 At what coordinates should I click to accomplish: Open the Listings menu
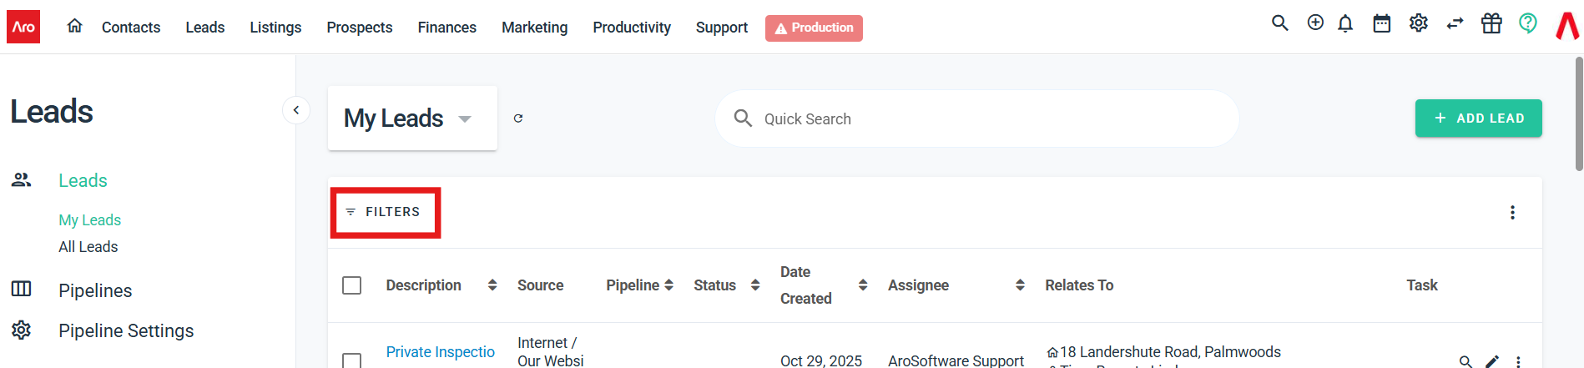[x=275, y=28]
